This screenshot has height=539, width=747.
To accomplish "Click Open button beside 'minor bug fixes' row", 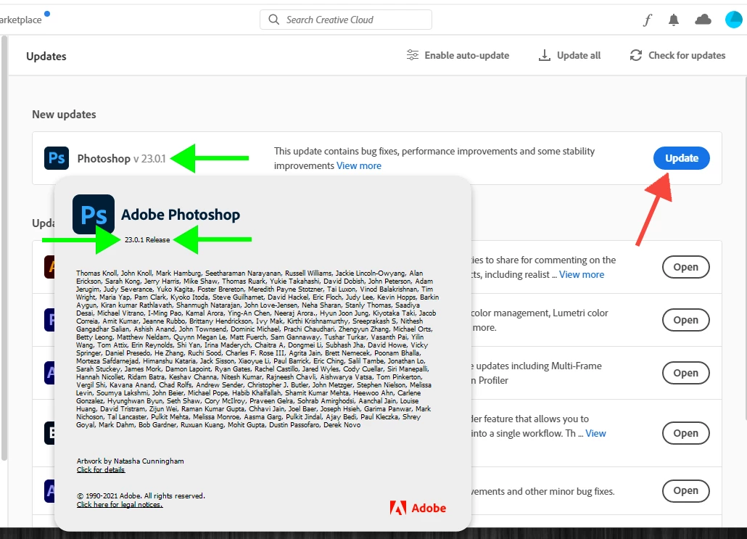I will (x=685, y=490).
